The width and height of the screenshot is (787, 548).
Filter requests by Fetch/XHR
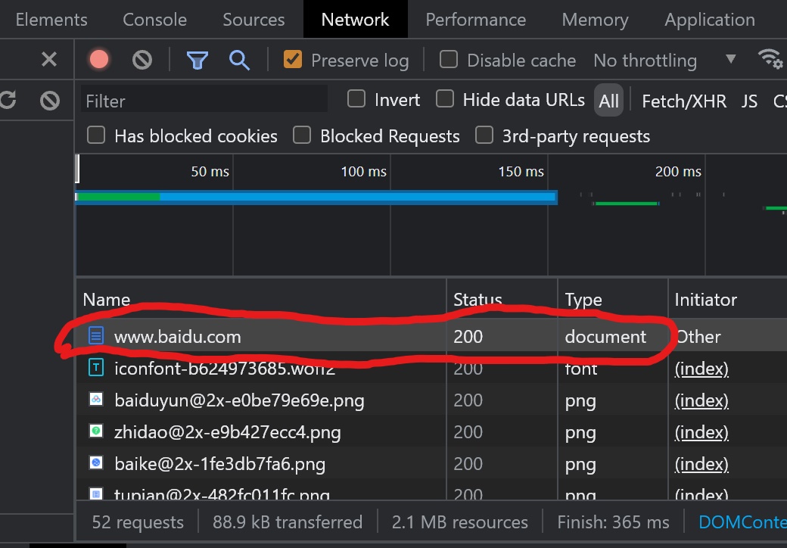pyautogui.click(x=684, y=101)
